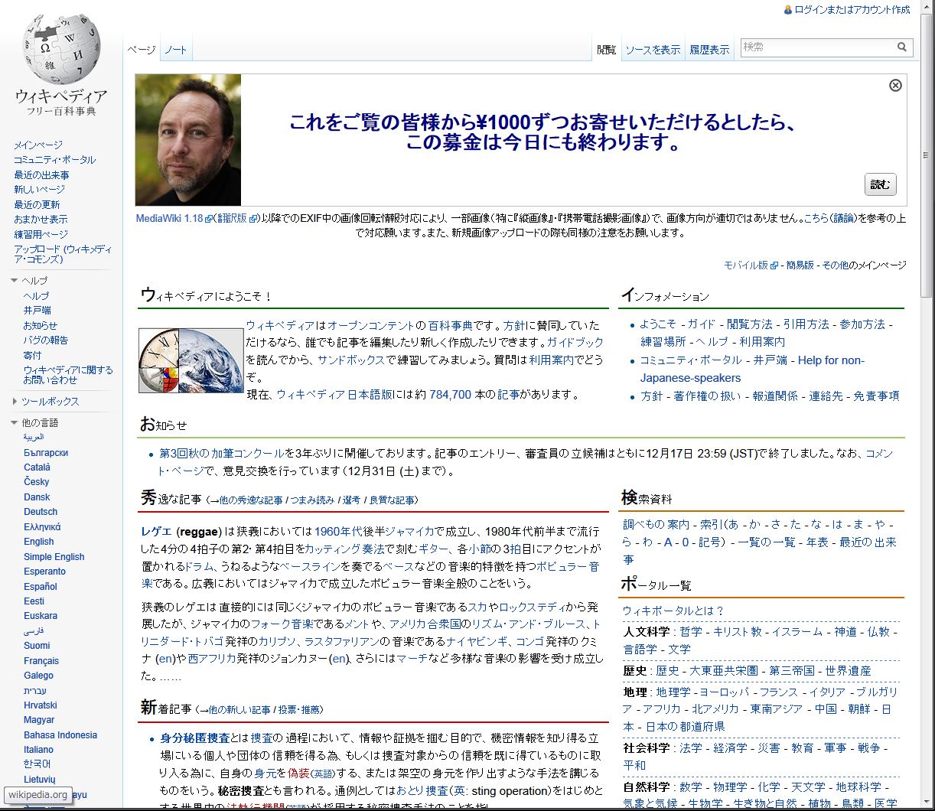
Task: Open the ソースを表示 tab
Action: coord(653,50)
